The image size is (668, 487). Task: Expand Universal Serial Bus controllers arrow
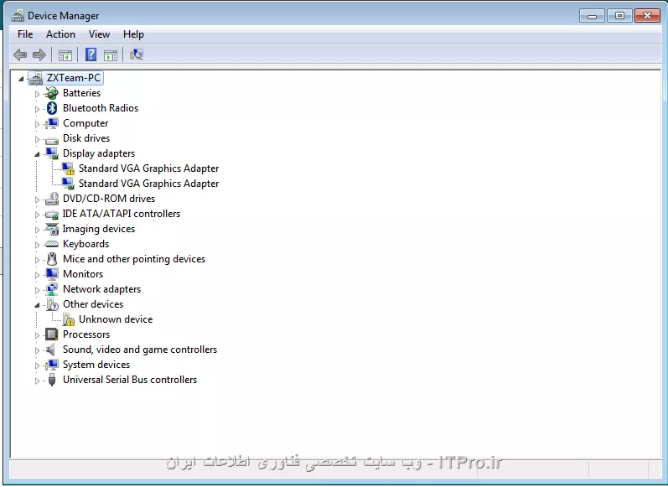point(37,381)
